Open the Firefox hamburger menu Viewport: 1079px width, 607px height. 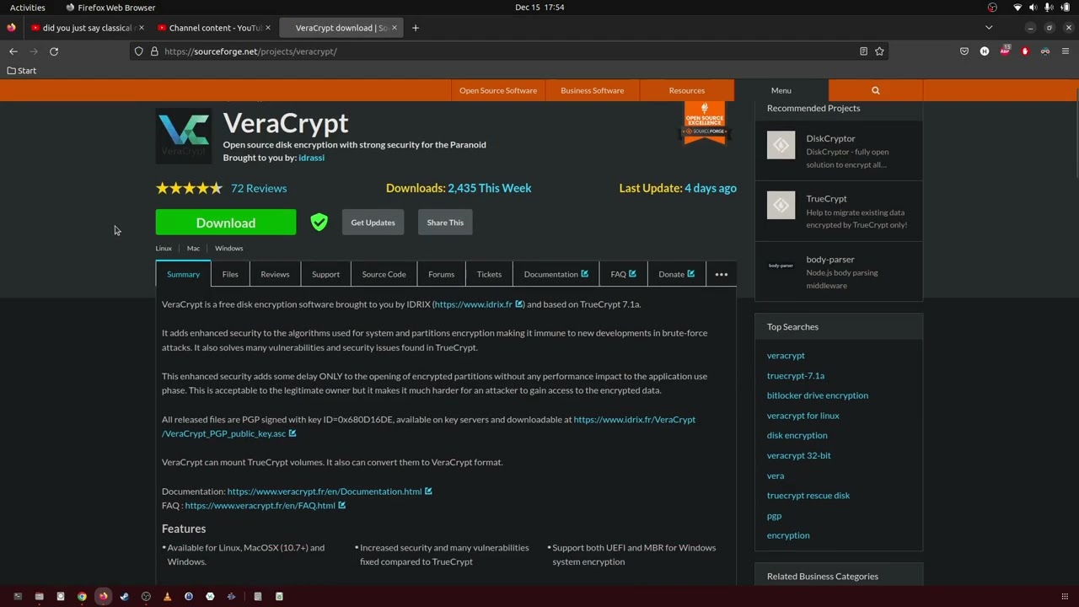[1066, 51]
